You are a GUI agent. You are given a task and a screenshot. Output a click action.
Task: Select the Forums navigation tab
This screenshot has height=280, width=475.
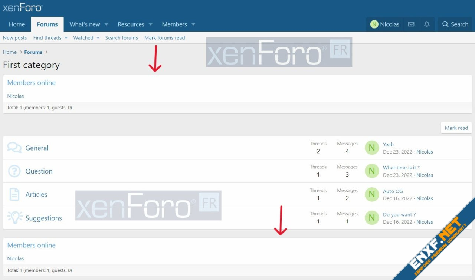click(x=47, y=24)
